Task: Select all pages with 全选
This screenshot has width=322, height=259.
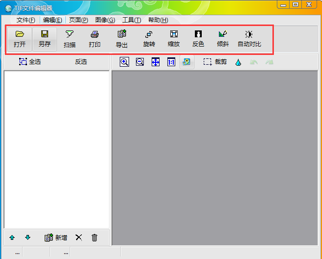Action: (x=30, y=62)
